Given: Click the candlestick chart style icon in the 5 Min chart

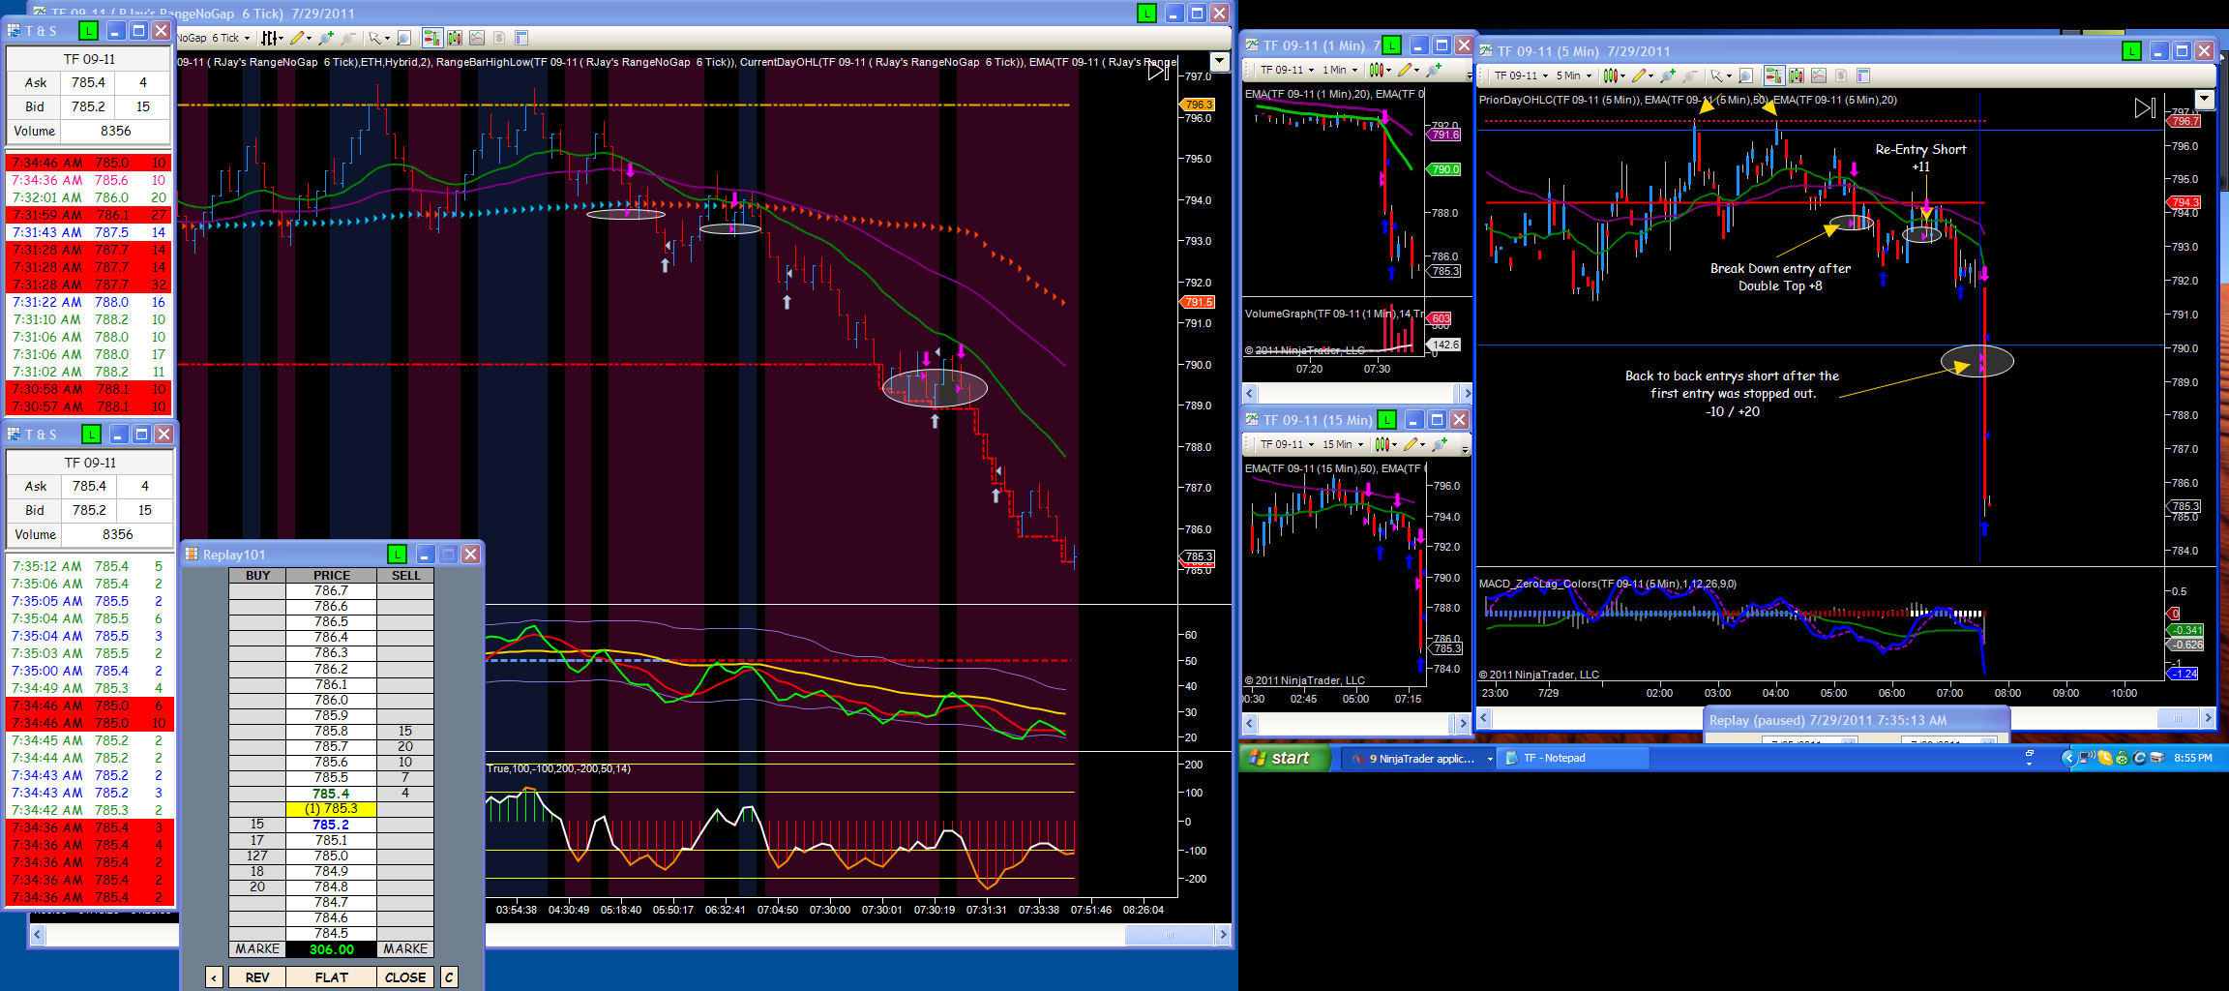Looking at the screenshot, I should click(1610, 75).
